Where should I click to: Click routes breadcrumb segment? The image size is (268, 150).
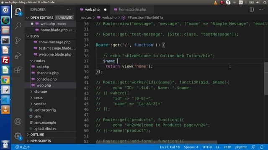pos(86,17)
